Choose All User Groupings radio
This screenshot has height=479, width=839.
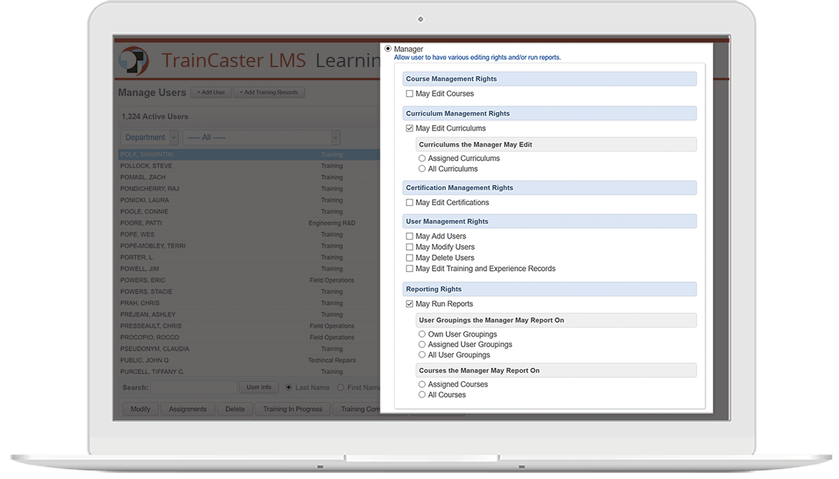(x=422, y=355)
